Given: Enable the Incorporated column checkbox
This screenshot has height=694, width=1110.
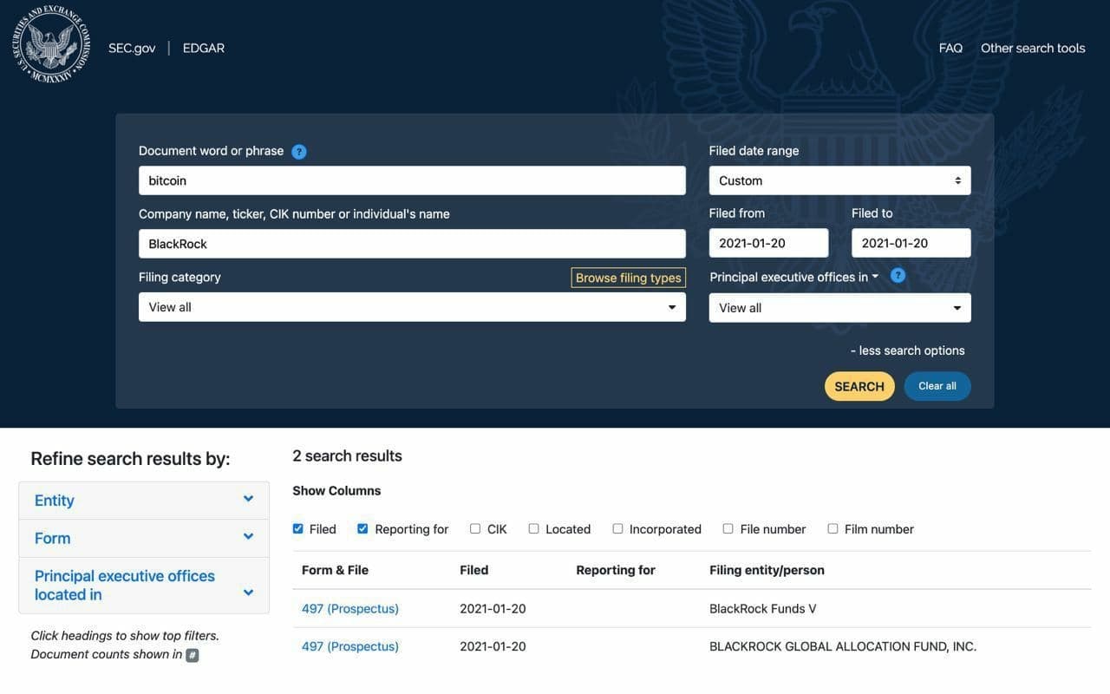Looking at the screenshot, I should [x=618, y=529].
